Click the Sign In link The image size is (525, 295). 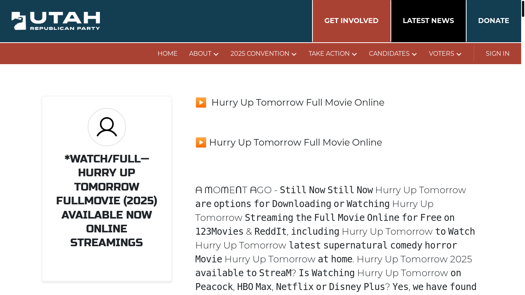pyautogui.click(x=498, y=54)
